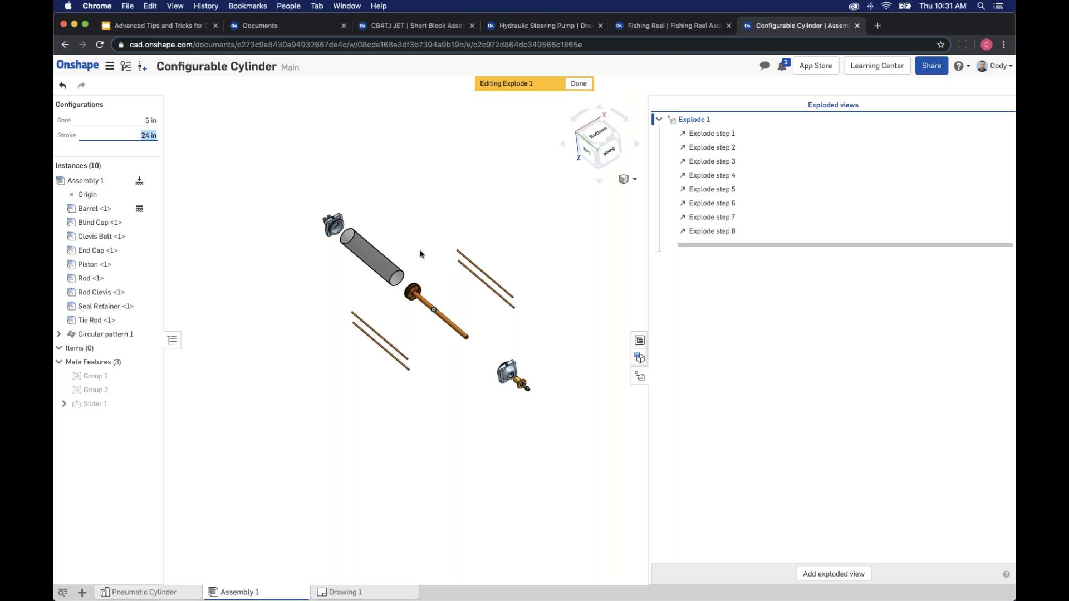1069x601 pixels.
Task: Open the exploded views panel icon
Action: click(x=639, y=377)
